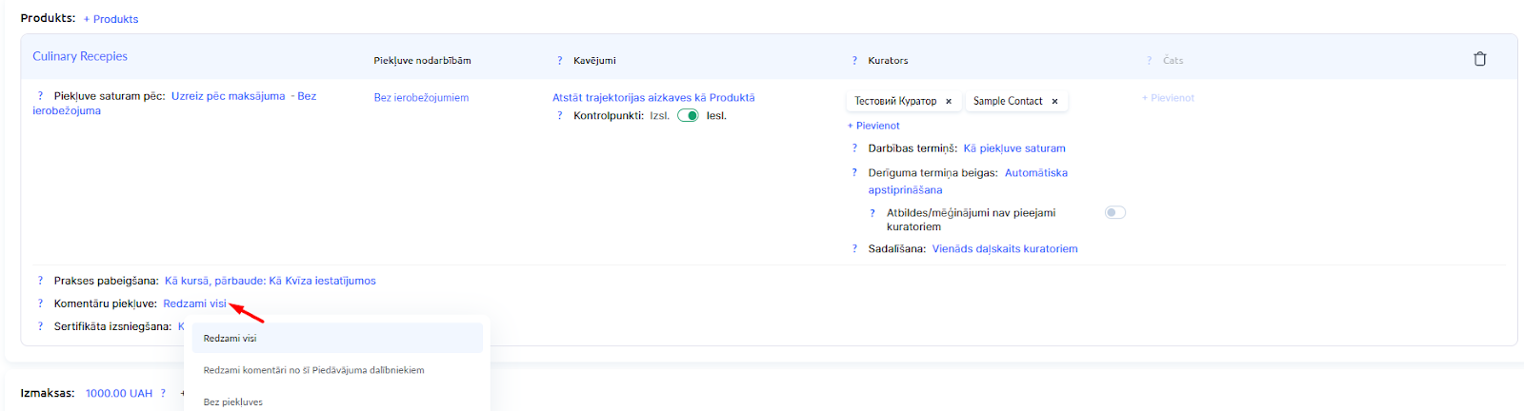The height and width of the screenshot is (411, 1524).
Task: Click help icon next to Kurators
Action: point(854,61)
